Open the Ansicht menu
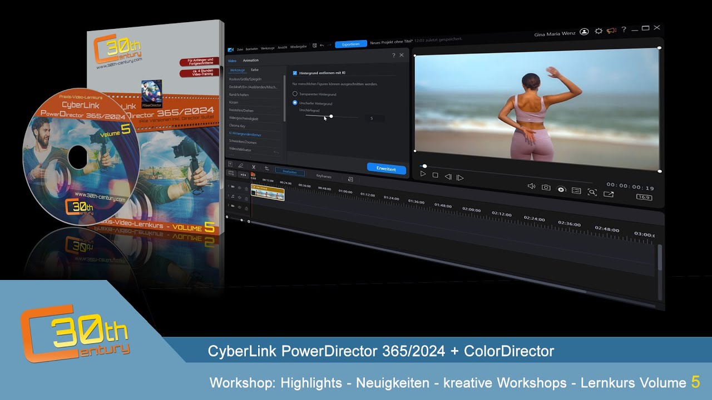The image size is (712, 400). (x=283, y=47)
